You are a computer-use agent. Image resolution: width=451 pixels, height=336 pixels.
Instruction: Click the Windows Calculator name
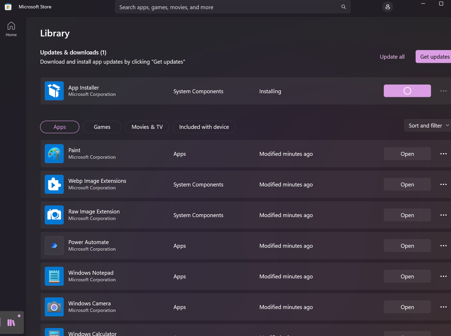[92, 334]
